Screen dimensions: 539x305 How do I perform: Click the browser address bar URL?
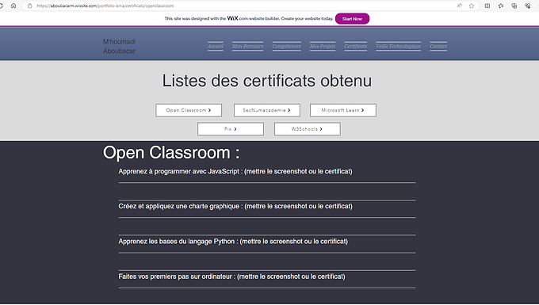click(x=105, y=6)
